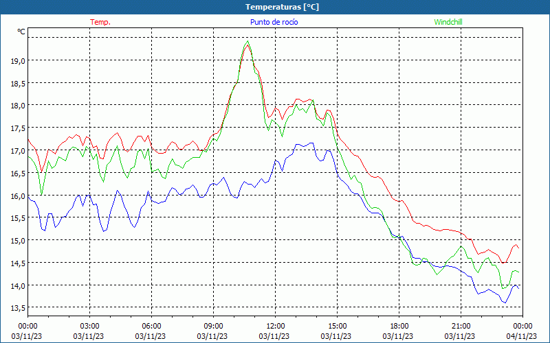Click the 16,0 y-axis value

[x=19, y=196]
